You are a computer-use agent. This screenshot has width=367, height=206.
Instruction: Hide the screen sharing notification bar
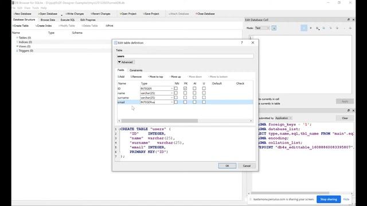(346, 199)
